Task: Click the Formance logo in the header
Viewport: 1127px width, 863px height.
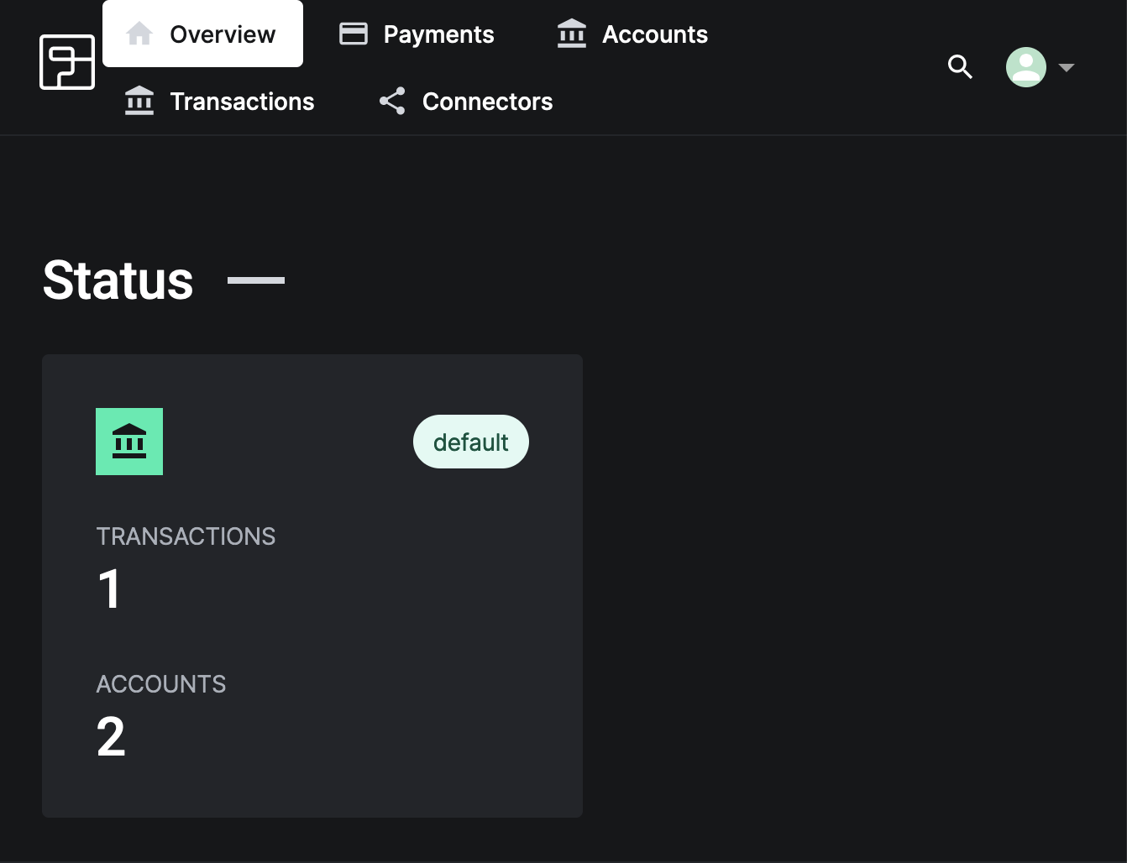Action: tap(67, 62)
